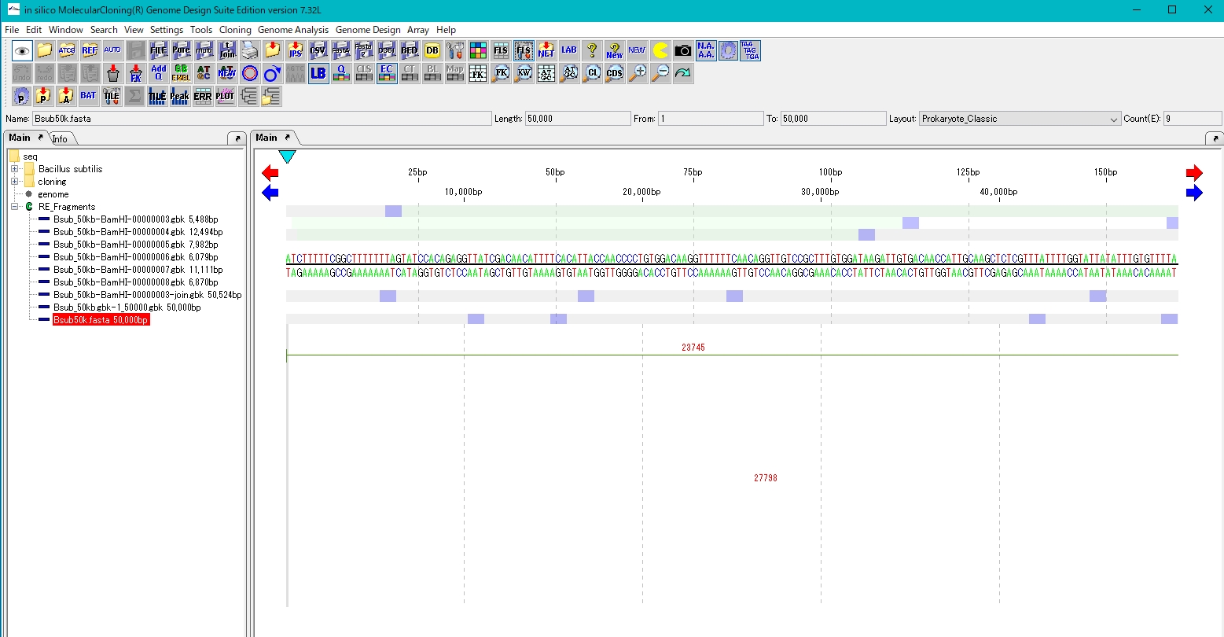
Task: Click the JPS import icon
Action: pos(295,51)
